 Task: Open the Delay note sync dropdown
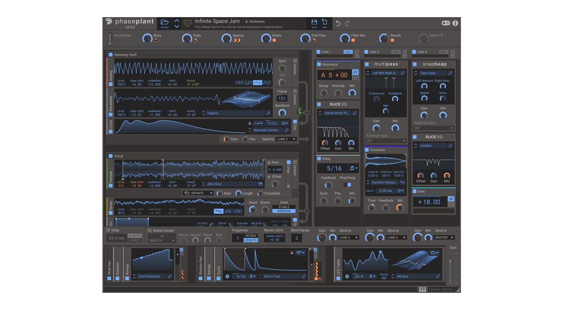(354, 168)
